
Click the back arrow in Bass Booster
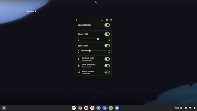(x=76, y=20)
